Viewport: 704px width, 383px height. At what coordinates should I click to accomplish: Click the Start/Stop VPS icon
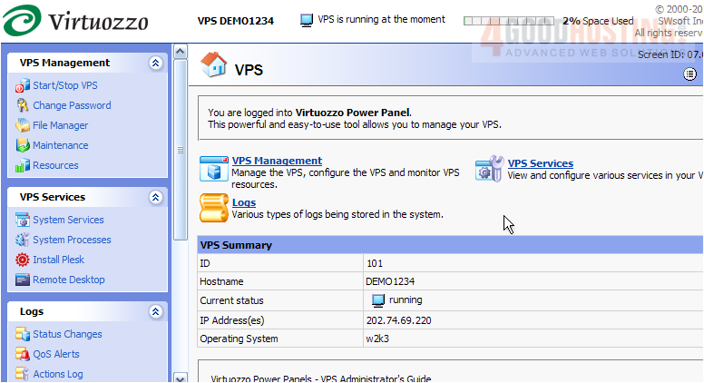tap(23, 85)
